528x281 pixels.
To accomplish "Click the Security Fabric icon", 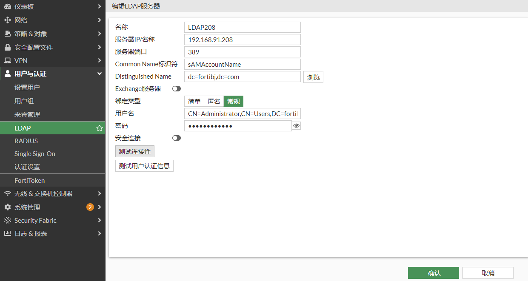I will [x=7, y=220].
